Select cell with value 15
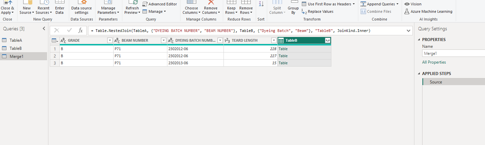 [x=250, y=63]
